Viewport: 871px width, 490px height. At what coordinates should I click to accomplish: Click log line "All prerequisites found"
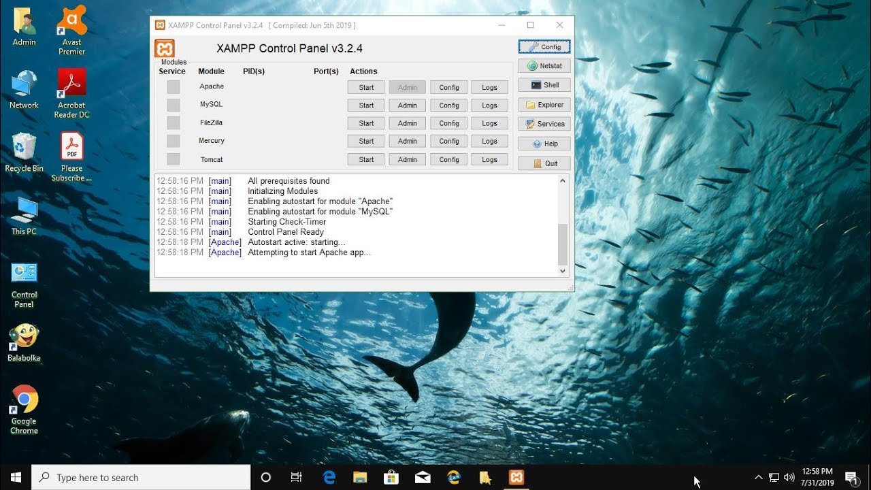[289, 181]
